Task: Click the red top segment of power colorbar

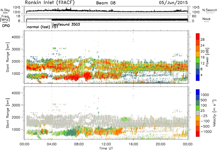Action: pyautogui.click(x=198, y=37)
